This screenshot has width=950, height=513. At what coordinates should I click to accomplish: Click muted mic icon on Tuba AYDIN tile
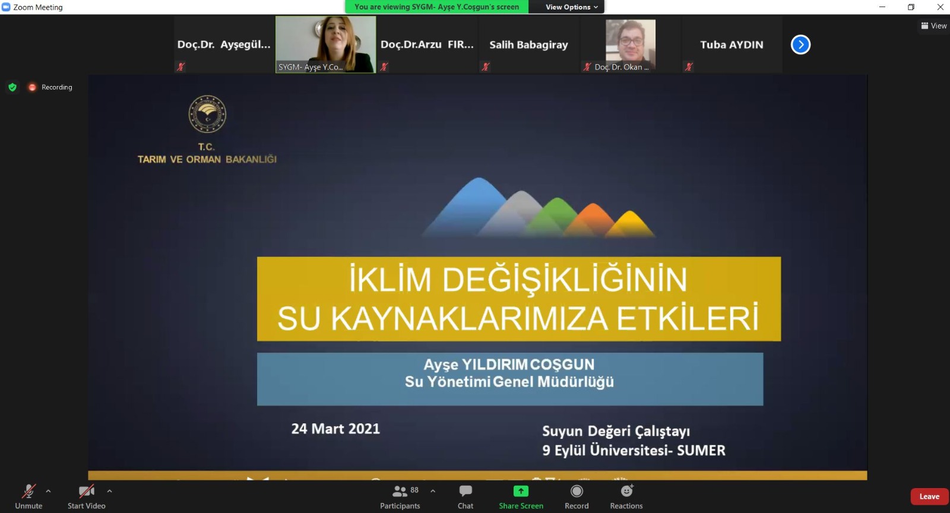coord(689,66)
